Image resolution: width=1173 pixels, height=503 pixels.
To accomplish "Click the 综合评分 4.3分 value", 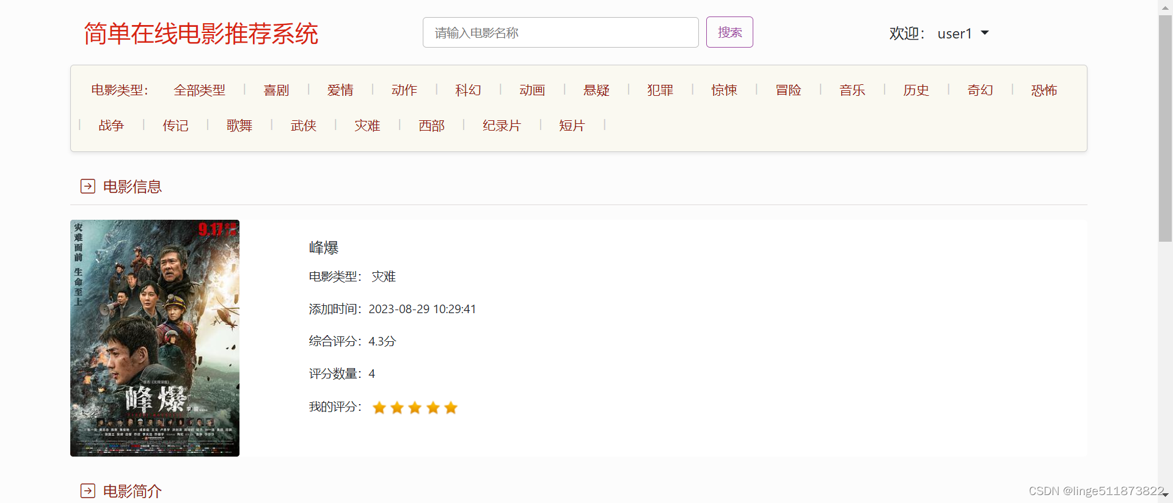I will pyautogui.click(x=382, y=342).
